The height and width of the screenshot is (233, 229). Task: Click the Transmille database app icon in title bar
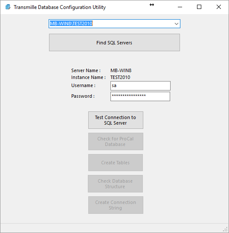click(x=8, y=7)
